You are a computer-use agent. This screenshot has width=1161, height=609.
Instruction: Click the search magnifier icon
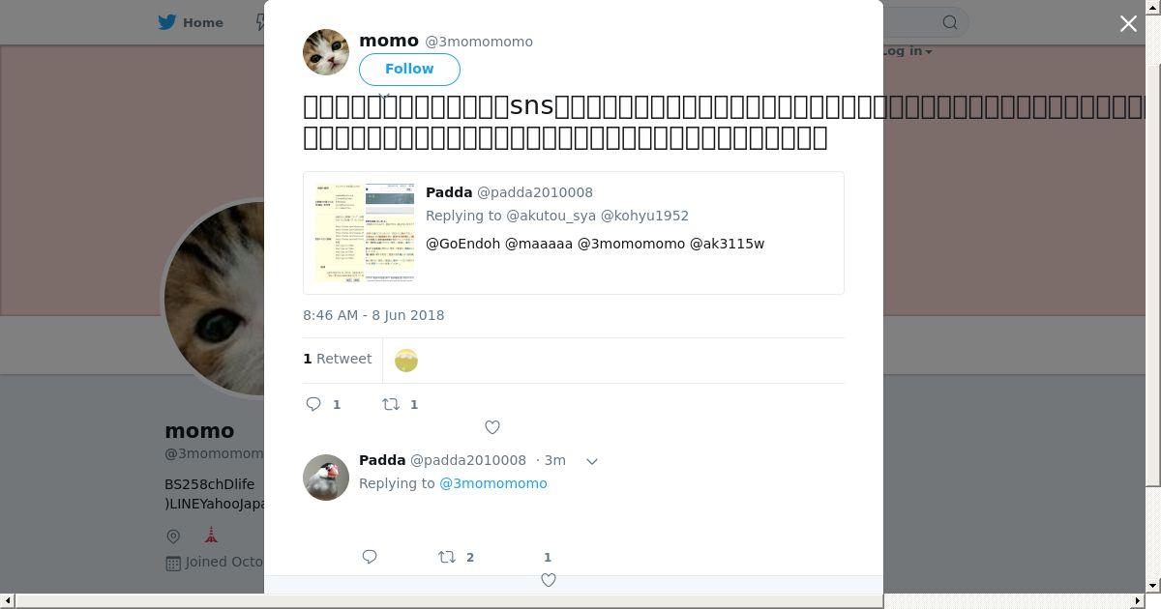click(950, 22)
